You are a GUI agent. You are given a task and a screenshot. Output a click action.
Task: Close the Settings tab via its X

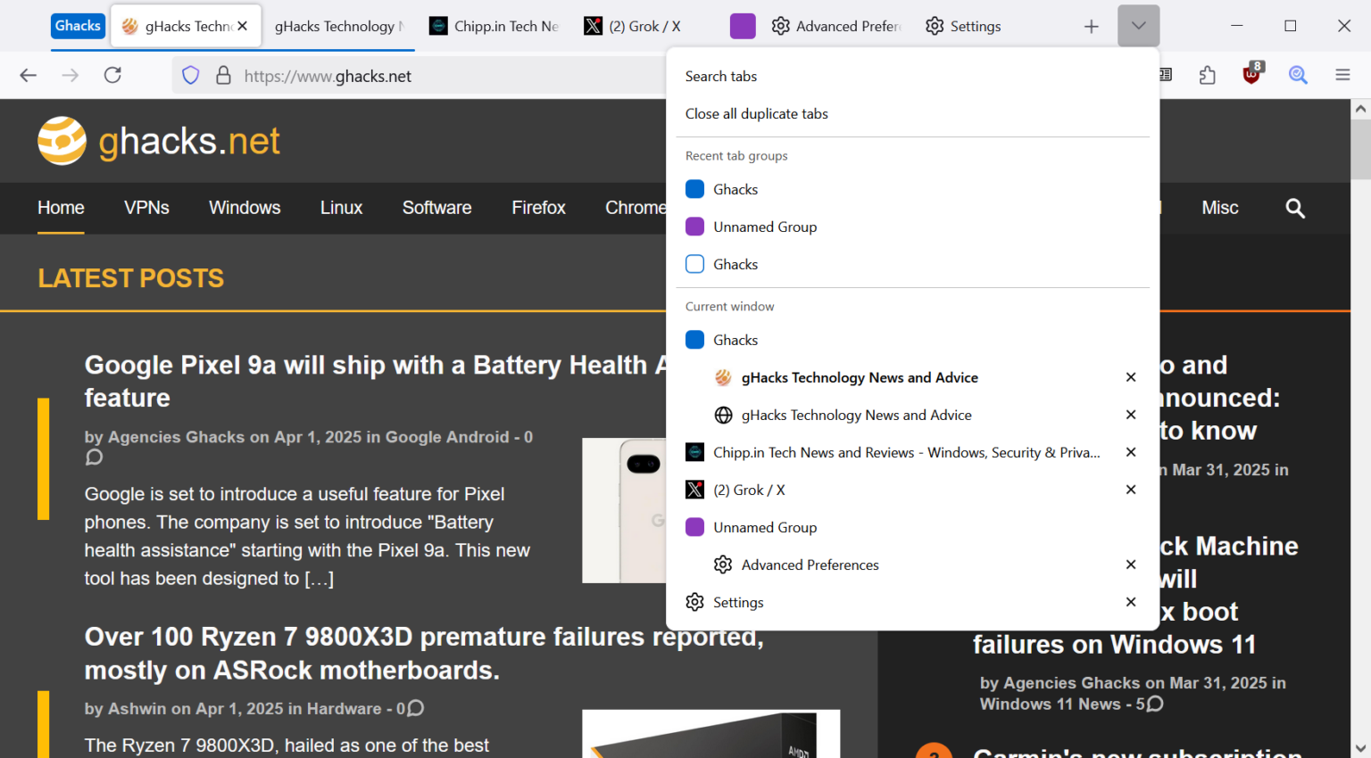1131,602
